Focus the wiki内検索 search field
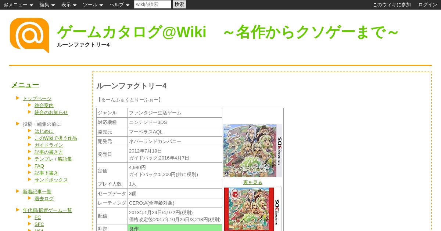This screenshot has width=441, height=231. pyautogui.click(x=153, y=4)
